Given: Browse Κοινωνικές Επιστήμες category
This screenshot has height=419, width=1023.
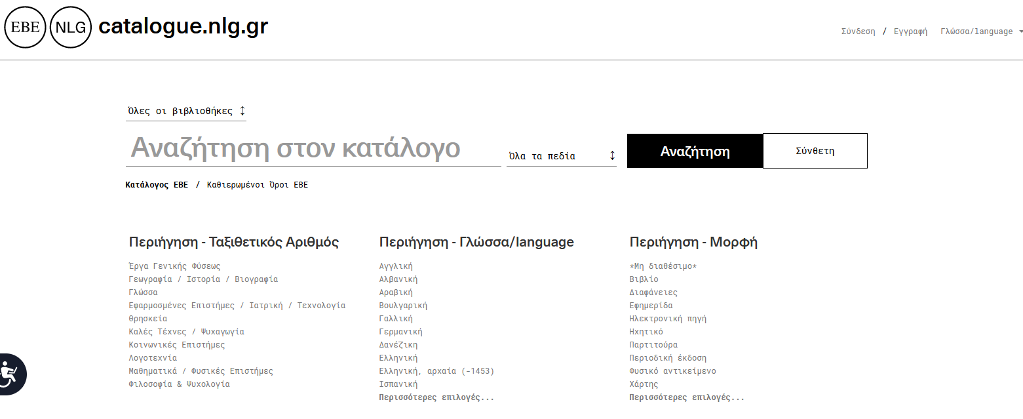Looking at the screenshot, I should tap(177, 345).
